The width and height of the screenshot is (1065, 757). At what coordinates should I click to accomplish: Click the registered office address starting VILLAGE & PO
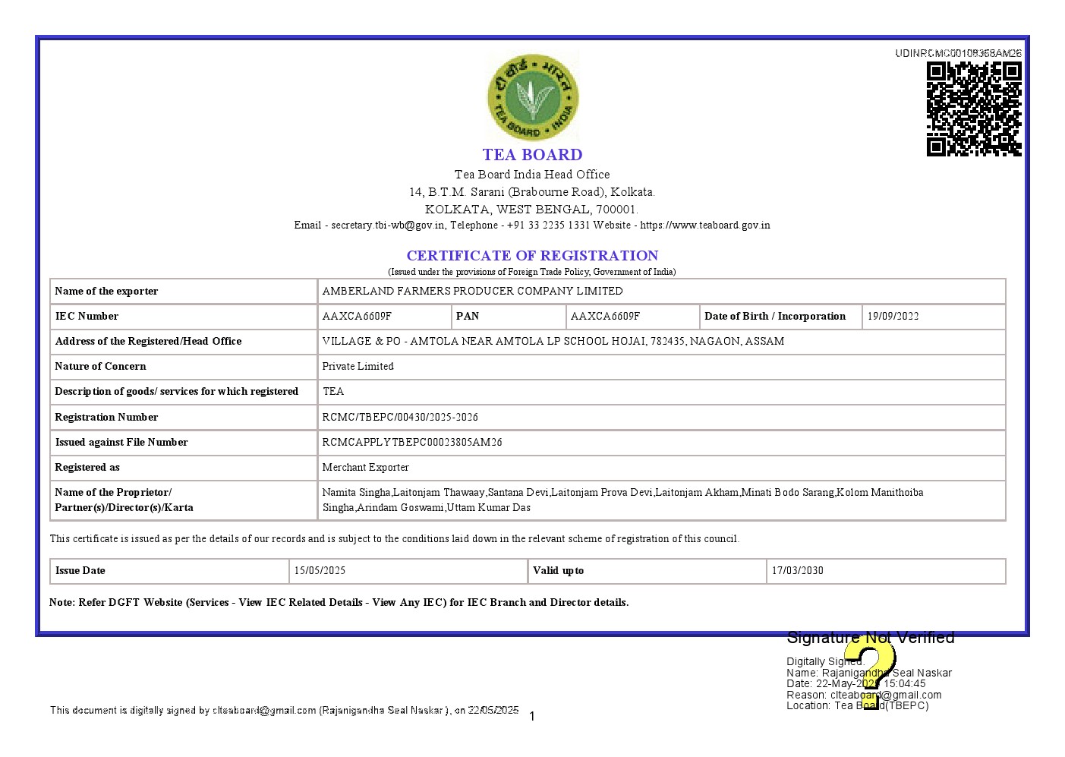coord(553,341)
